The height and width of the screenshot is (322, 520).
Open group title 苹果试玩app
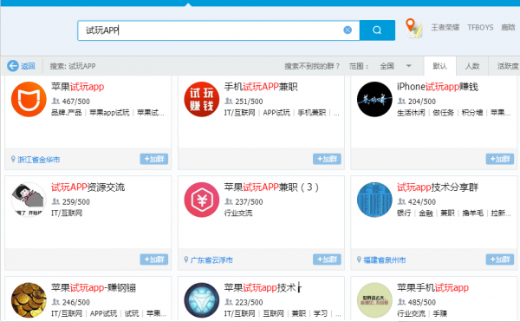point(78,87)
